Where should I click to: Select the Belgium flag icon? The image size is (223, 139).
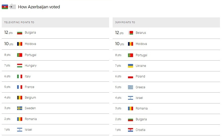pyautogui.click(x=20, y=98)
